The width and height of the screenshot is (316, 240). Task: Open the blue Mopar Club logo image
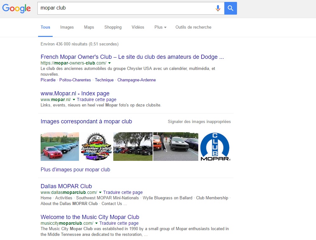pyautogui.click(x=215, y=147)
